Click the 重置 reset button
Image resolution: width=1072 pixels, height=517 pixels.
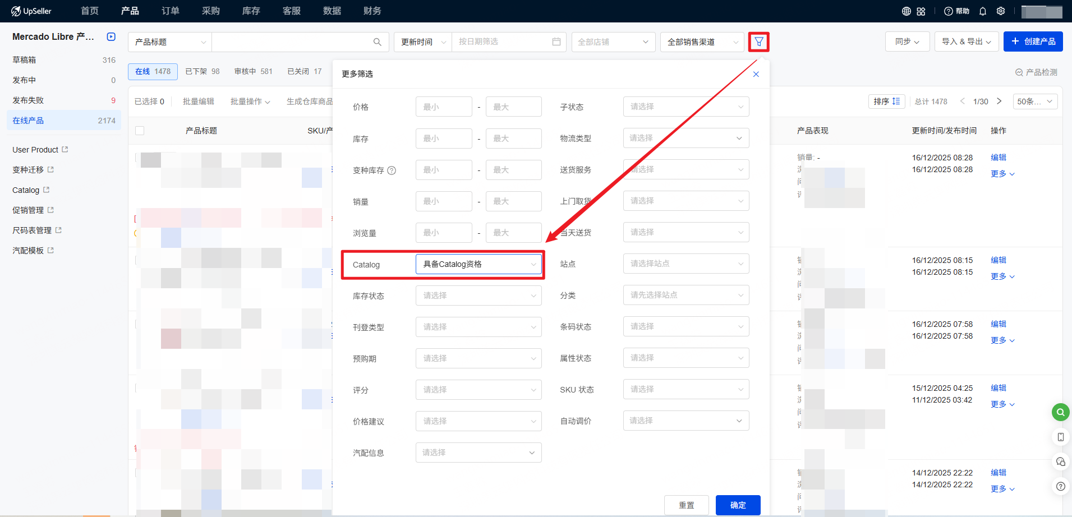pos(686,505)
